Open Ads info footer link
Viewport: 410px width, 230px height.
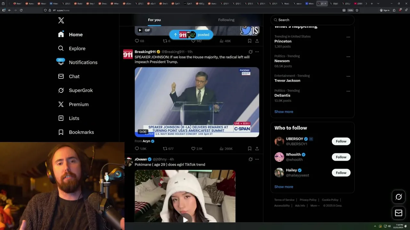tap(300, 206)
